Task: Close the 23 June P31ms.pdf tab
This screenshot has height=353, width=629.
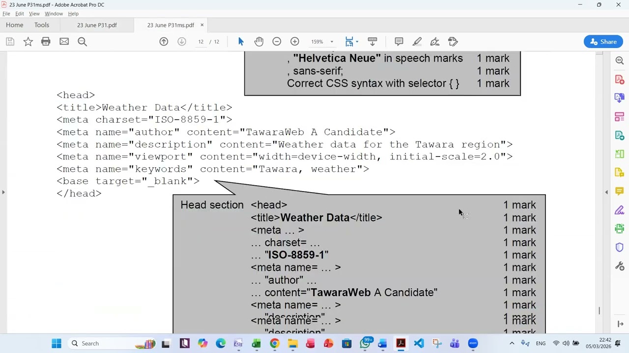Action: tap(201, 25)
